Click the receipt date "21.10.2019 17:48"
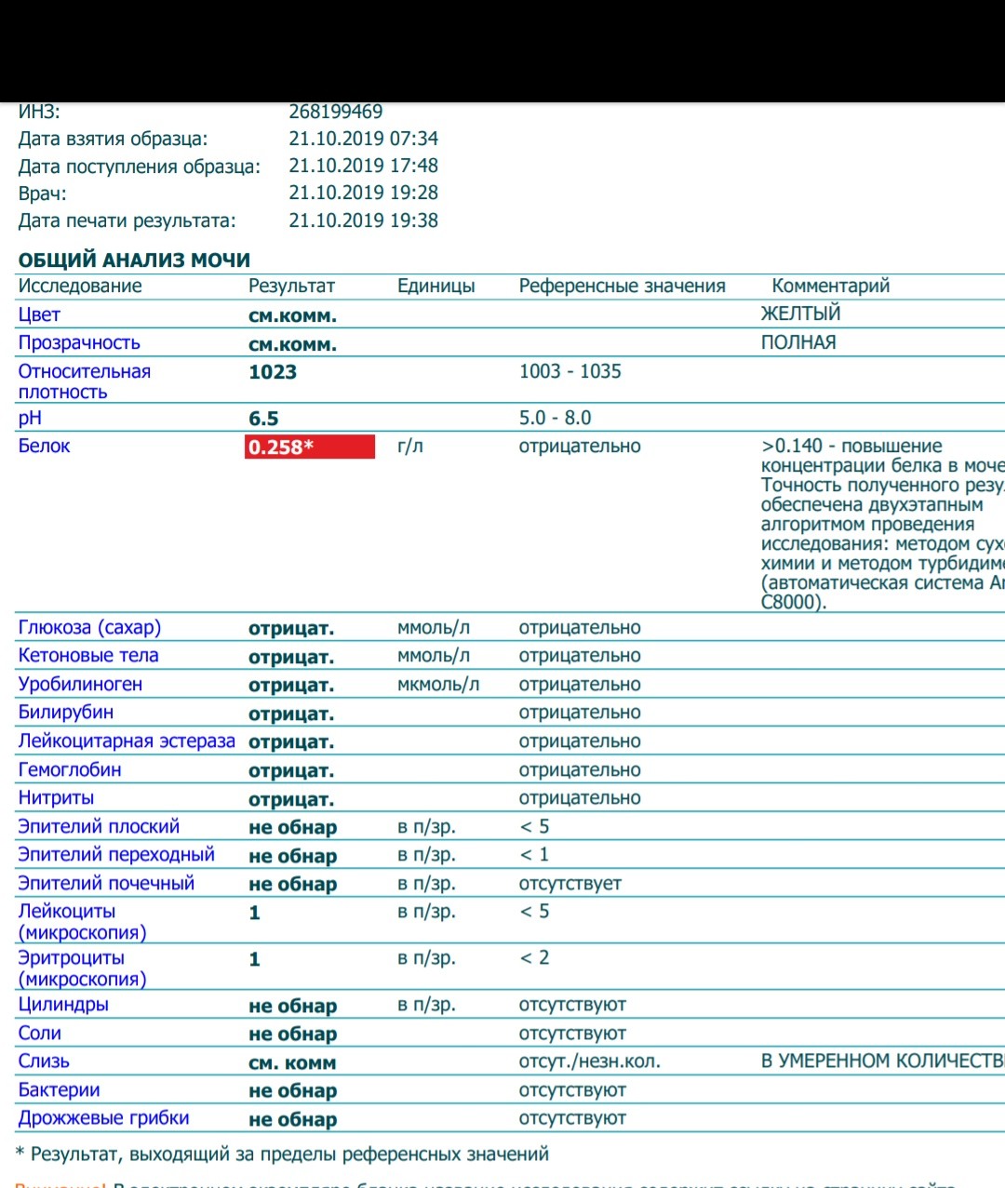The width and height of the screenshot is (1005, 1188). [363, 166]
